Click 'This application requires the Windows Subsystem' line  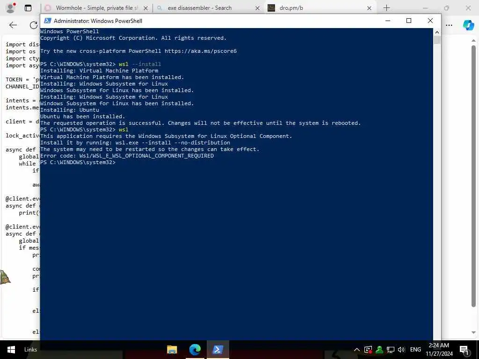click(166, 136)
